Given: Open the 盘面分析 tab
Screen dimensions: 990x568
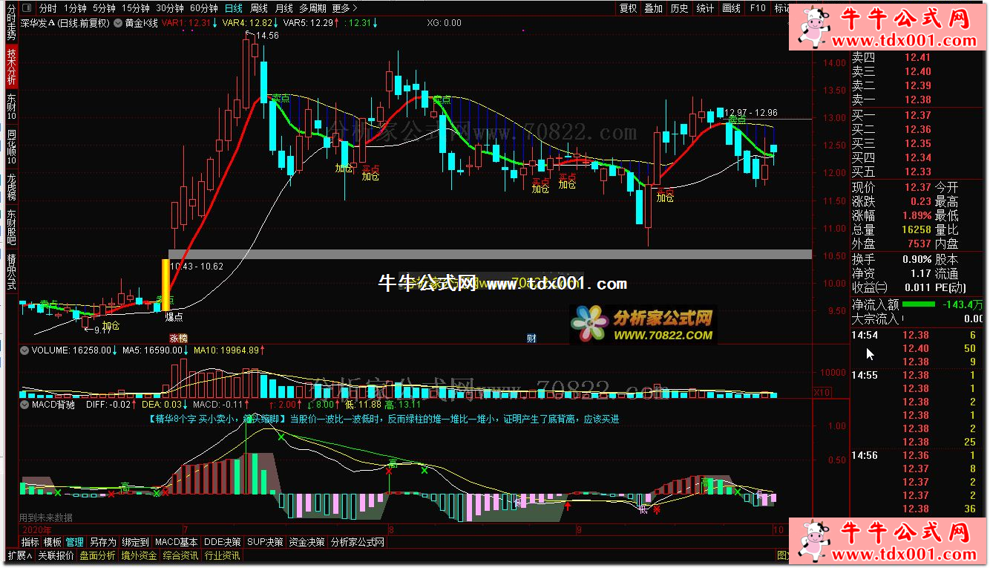Looking at the screenshot, I should coord(98,555).
